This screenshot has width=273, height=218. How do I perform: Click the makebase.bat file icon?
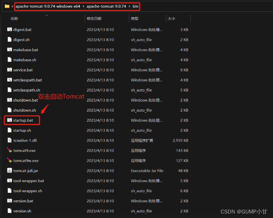tap(9, 50)
